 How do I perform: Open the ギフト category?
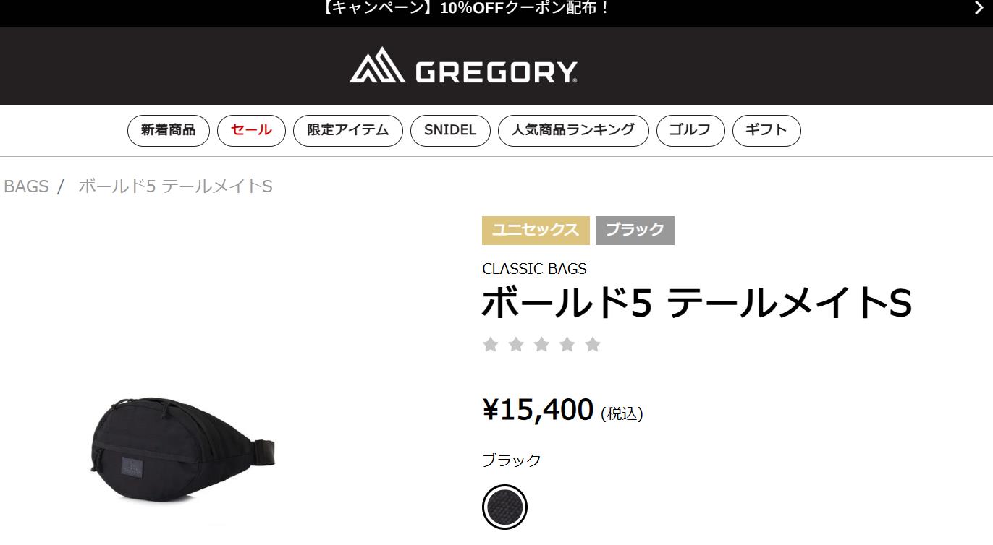[766, 131]
